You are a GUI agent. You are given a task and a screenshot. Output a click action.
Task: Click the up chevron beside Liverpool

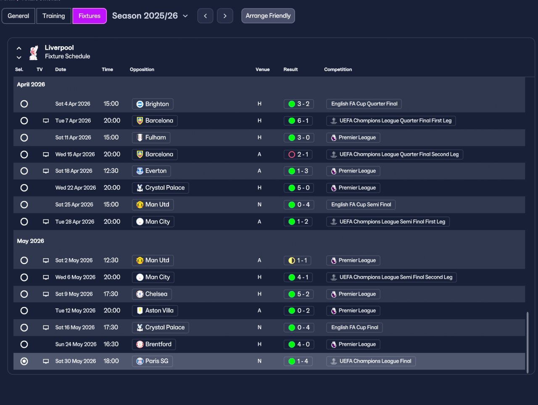pos(19,48)
